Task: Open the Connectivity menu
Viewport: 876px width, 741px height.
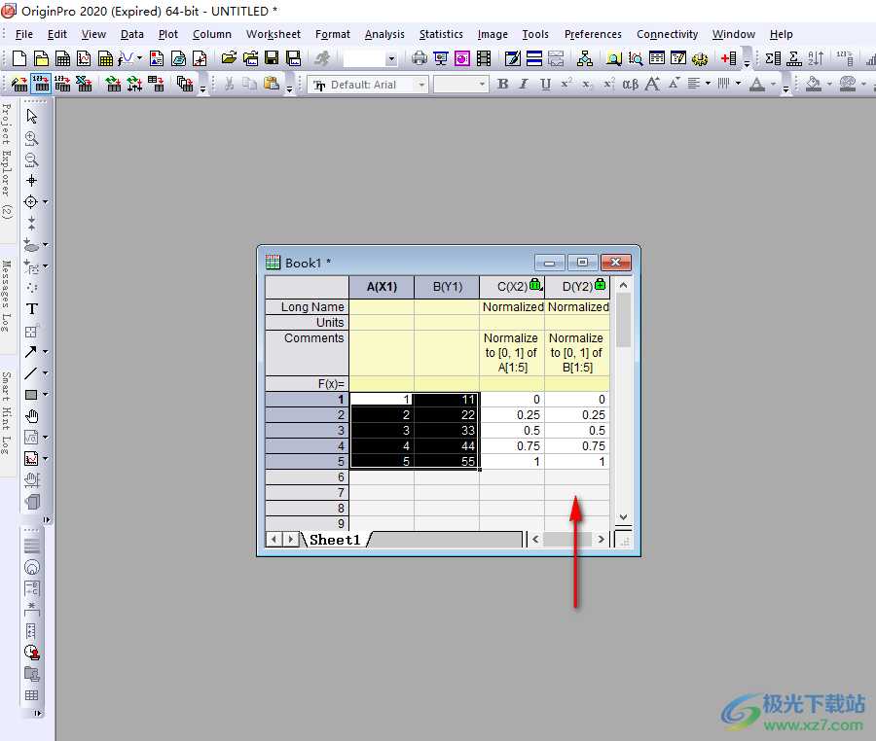Action: click(667, 35)
